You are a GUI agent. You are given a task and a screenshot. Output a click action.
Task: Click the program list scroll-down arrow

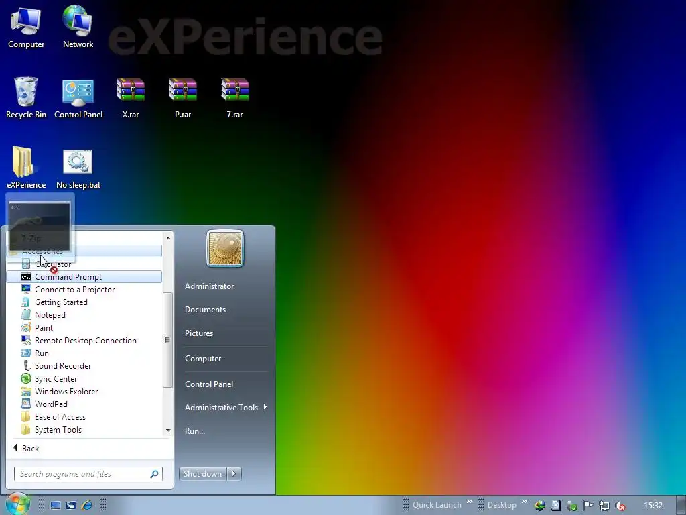coord(168,431)
